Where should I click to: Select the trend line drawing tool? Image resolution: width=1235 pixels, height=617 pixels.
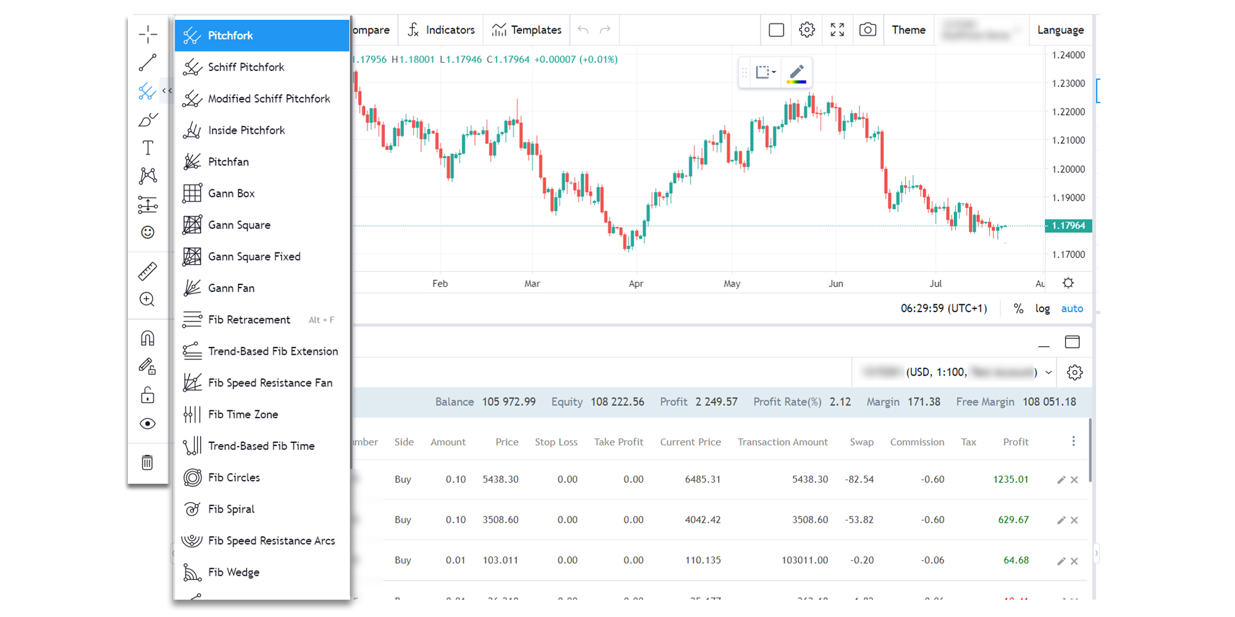(148, 63)
